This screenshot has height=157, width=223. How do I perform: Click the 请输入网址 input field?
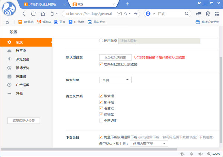click(159, 41)
